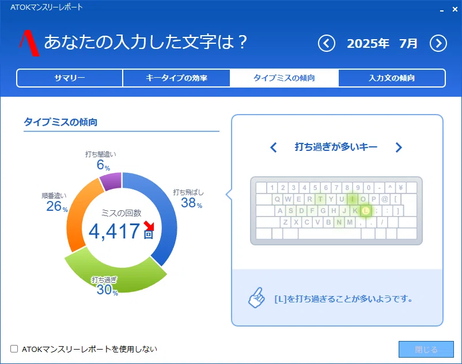This screenshot has width=462, height=364.
Task: Open the キータイプの効率 tab
Action: coord(176,78)
